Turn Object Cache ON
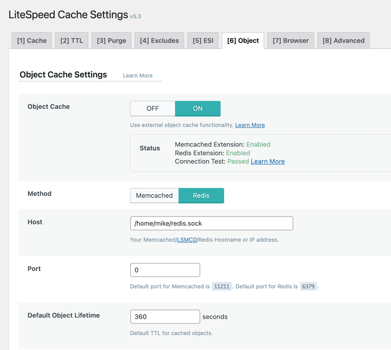This screenshot has height=350, width=391. point(198,109)
